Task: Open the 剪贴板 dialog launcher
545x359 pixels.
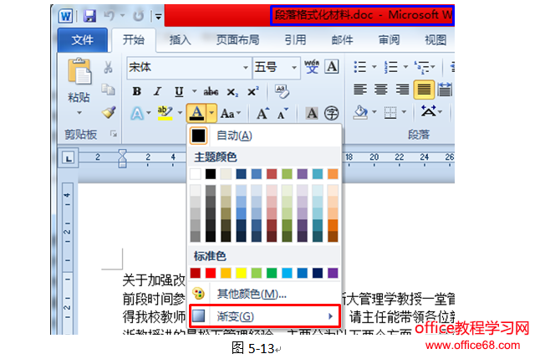Action: [114, 134]
